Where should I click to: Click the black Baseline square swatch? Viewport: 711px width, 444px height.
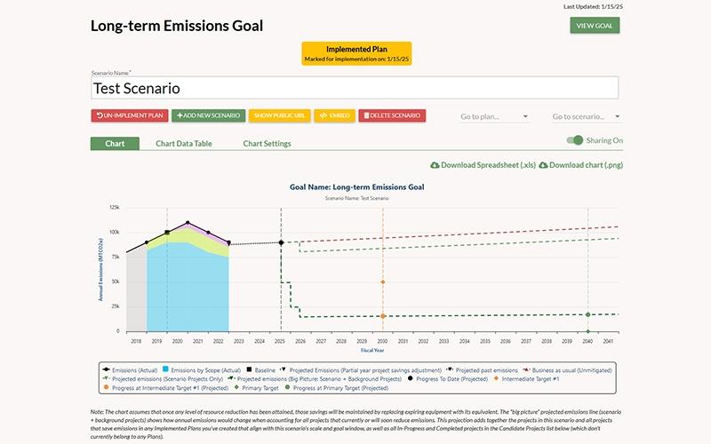coord(249,369)
